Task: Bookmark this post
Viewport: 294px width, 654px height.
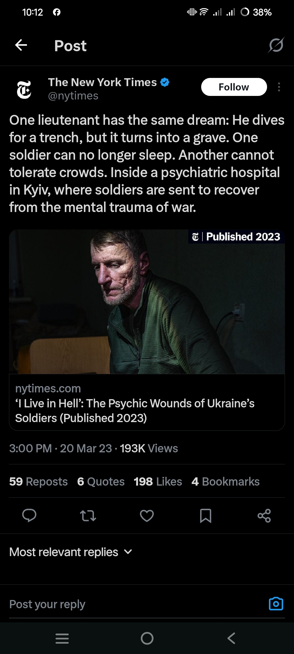Action: [206, 516]
